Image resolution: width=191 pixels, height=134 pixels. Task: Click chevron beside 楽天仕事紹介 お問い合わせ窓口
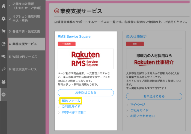click(127, 116)
